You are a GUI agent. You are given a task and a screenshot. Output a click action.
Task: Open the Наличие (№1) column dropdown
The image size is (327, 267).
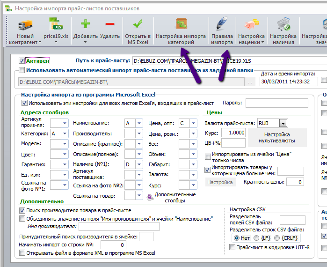[139, 164]
